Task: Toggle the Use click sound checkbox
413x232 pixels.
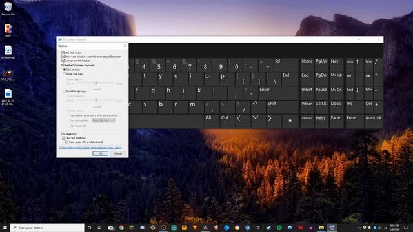Action: 63,53
